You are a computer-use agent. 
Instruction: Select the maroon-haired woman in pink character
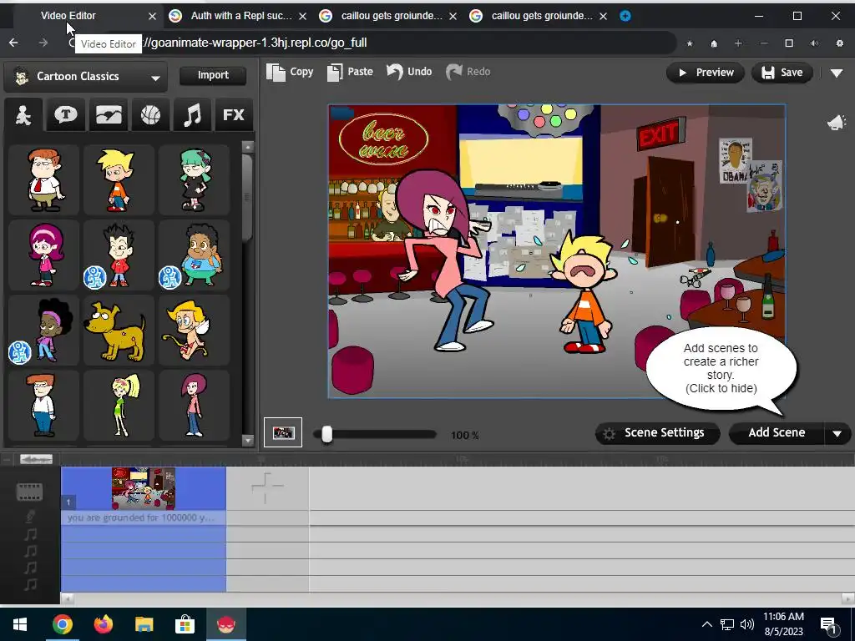coord(194,406)
